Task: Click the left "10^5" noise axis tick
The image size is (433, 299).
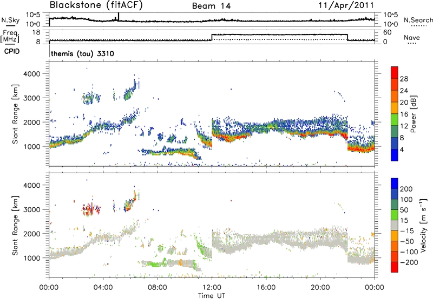Action: (33, 15)
